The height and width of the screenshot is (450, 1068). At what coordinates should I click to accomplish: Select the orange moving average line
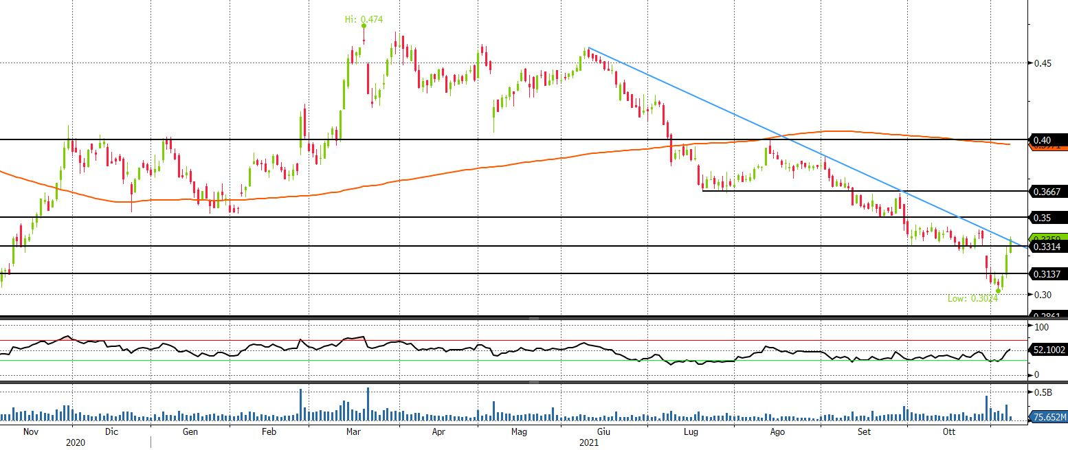coord(504,166)
